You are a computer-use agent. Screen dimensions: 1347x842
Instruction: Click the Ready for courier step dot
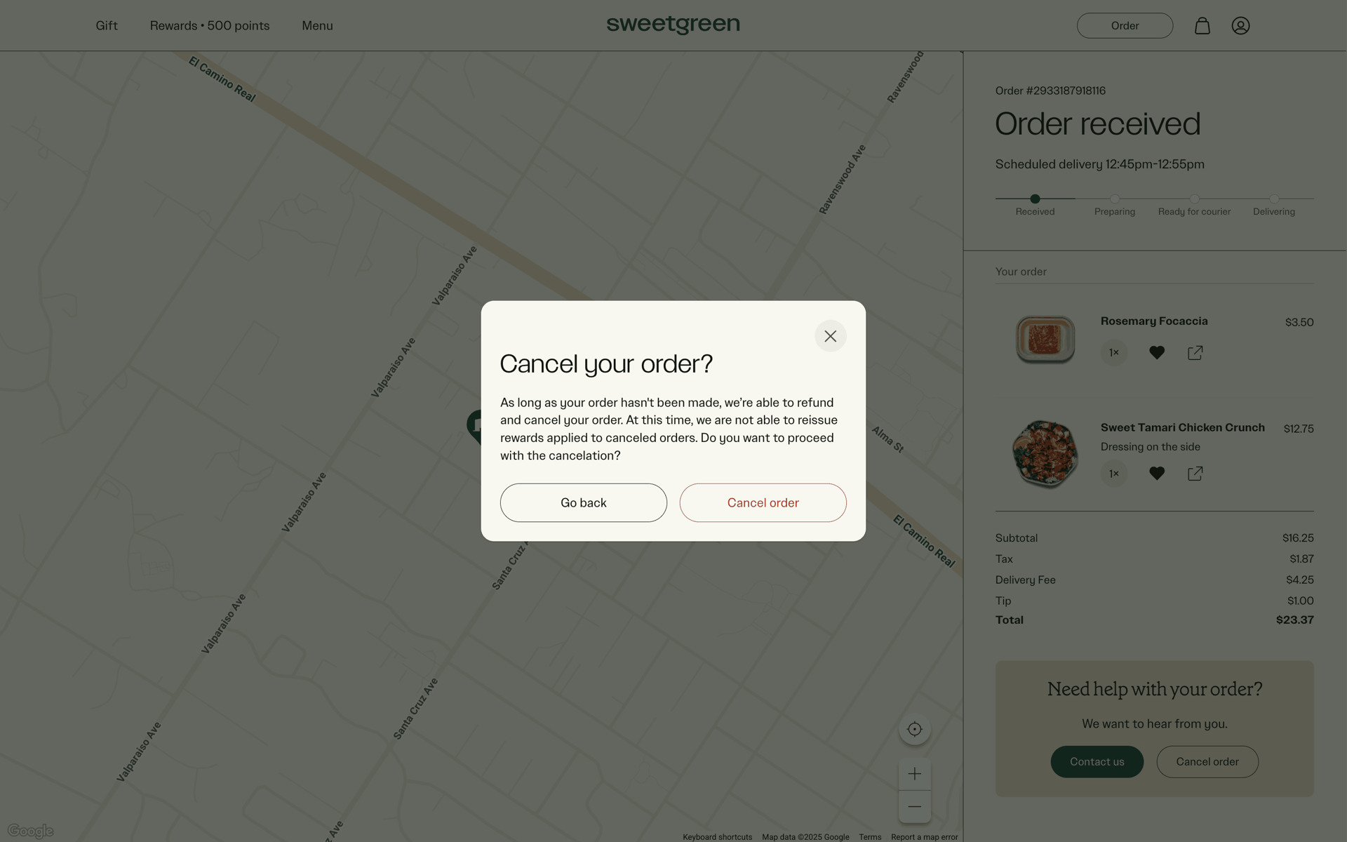point(1194,199)
